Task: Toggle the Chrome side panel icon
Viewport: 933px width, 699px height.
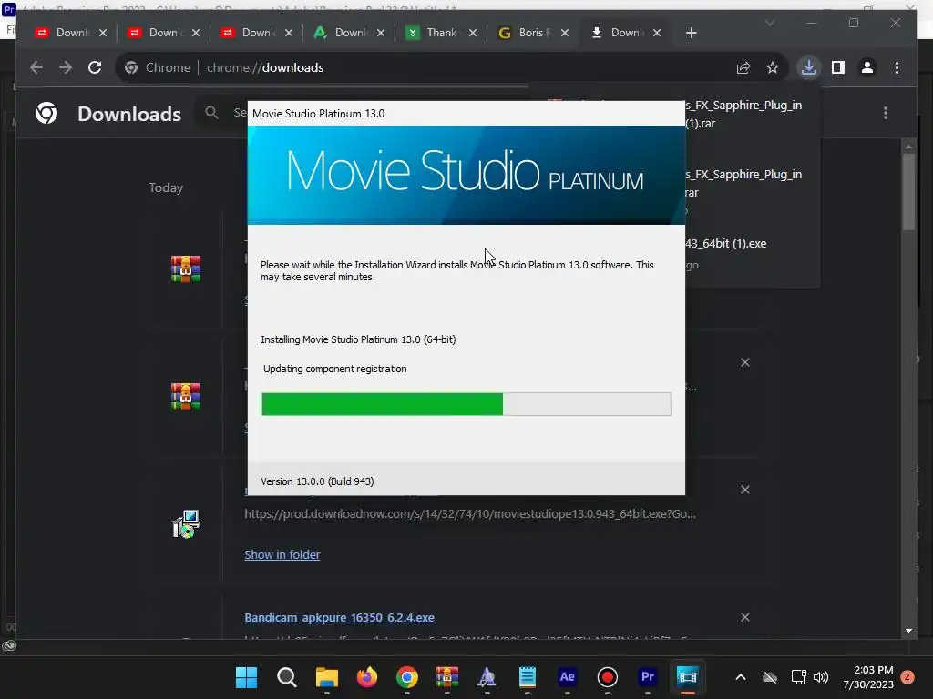Action: tap(838, 67)
